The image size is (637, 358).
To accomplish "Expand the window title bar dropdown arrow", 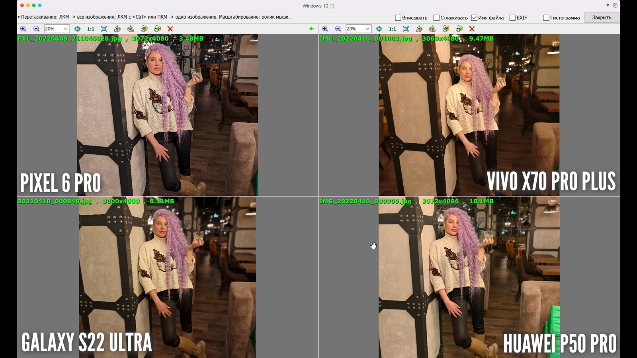I will pyautogui.click(x=608, y=6).
